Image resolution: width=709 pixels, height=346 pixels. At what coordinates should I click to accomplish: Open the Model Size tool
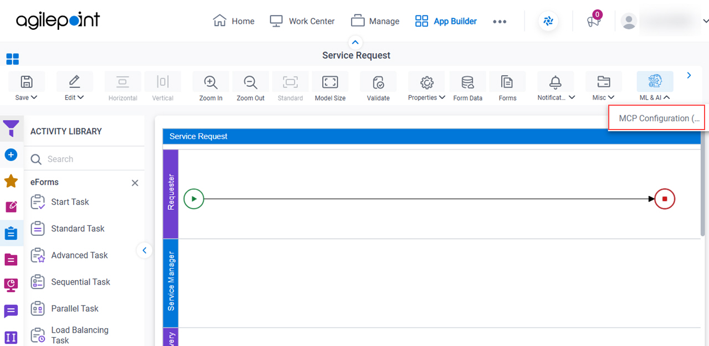(x=330, y=82)
